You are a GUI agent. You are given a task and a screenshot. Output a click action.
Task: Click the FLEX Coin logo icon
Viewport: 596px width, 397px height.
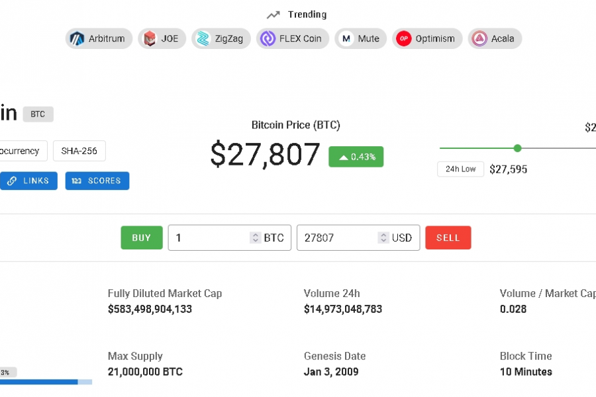coord(268,38)
